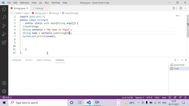Open the Help menu
189x106 pixels.
point(65,3)
